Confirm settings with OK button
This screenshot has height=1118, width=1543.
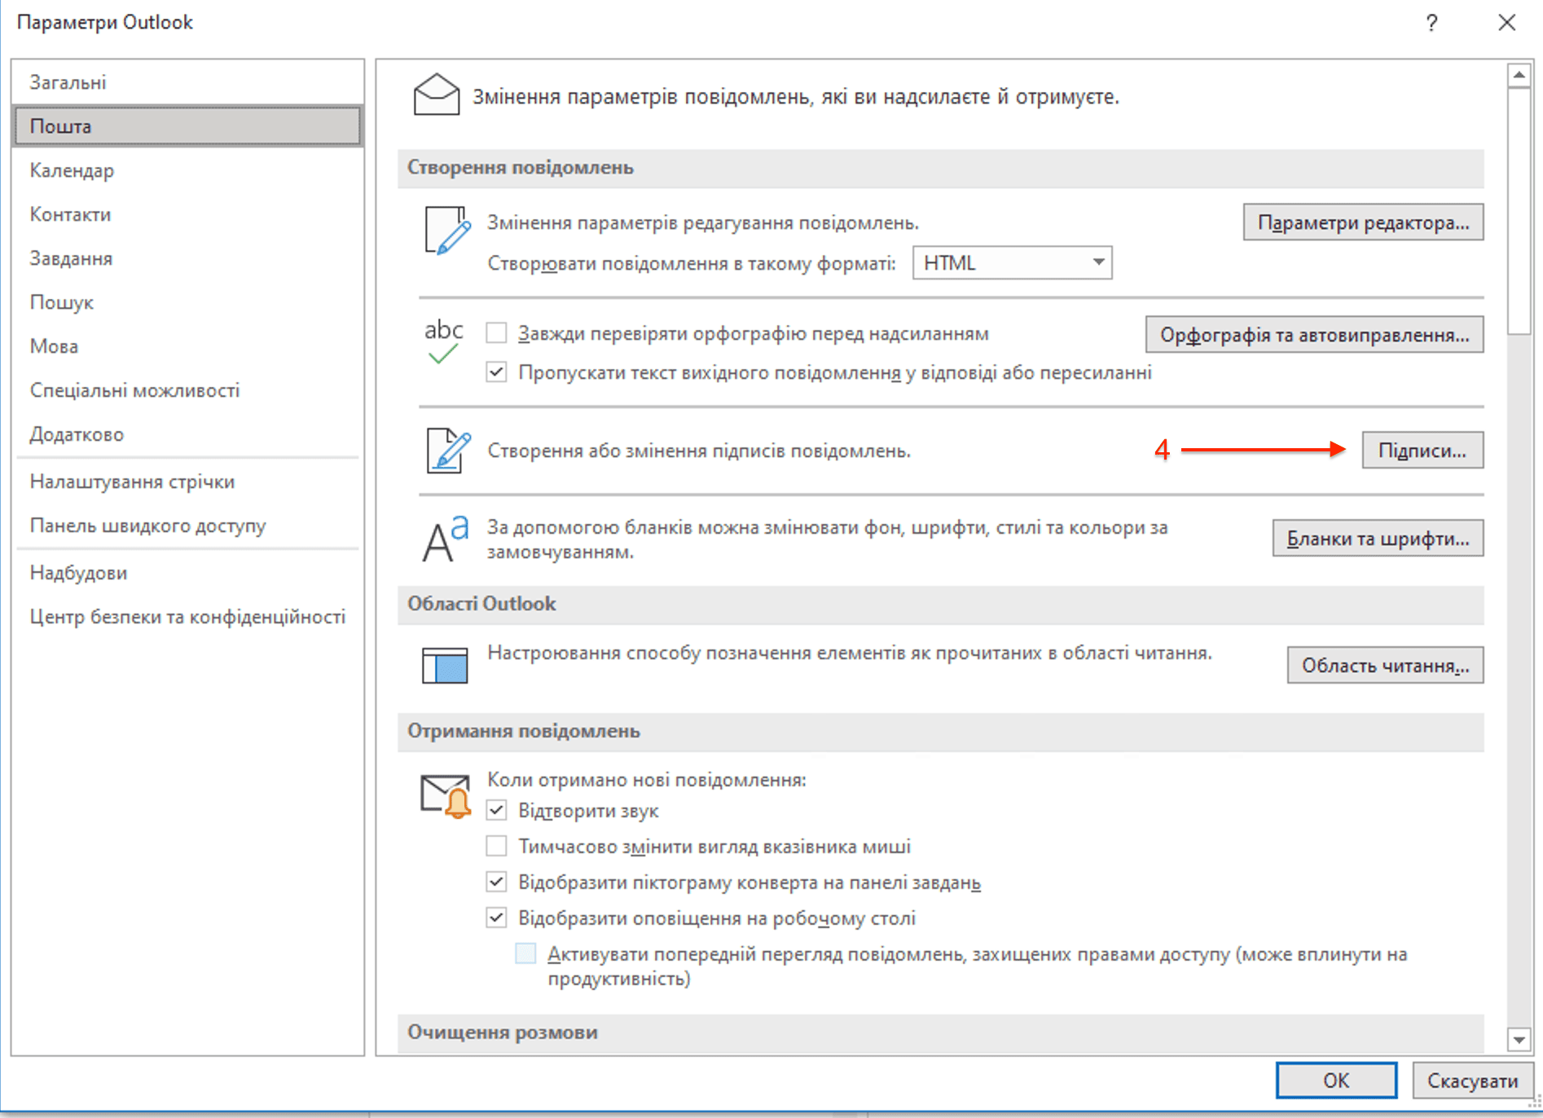tap(1336, 1081)
